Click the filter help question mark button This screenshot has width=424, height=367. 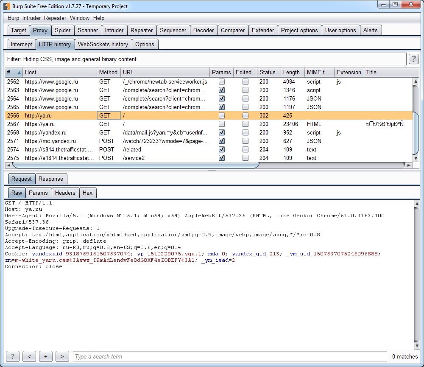(413, 59)
